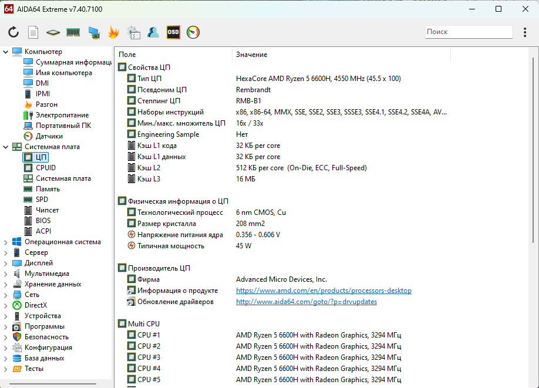Click the Поиск search field
539x388 pixels.
(x=469, y=32)
